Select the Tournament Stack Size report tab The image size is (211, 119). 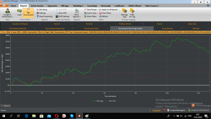pos(55,29)
